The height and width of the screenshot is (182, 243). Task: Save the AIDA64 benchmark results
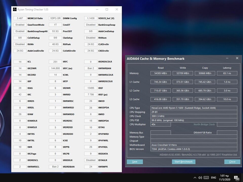pos(135,162)
